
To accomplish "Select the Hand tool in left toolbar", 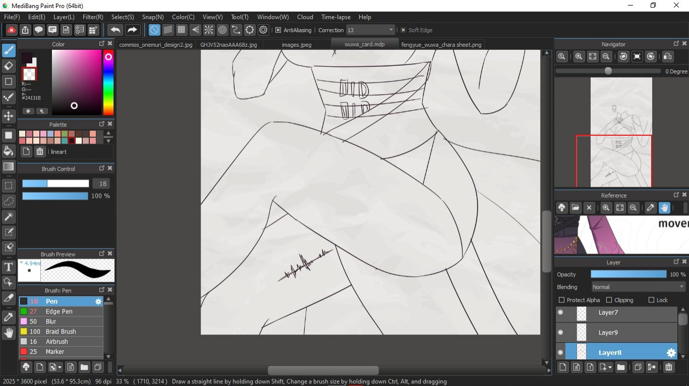I will click(x=9, y=333).
